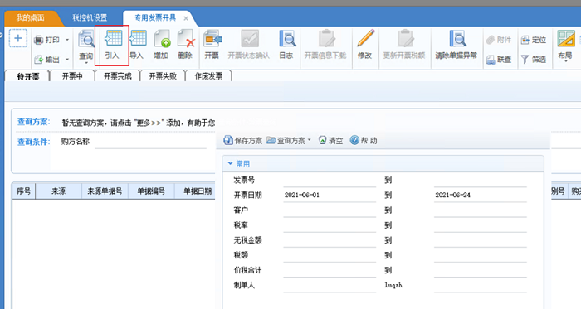Click the 增加 add document icon

[x=162, y=38]
